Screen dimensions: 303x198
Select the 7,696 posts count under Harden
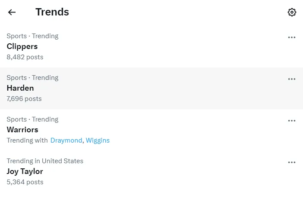pyautogui.click(x=24, y=99)
